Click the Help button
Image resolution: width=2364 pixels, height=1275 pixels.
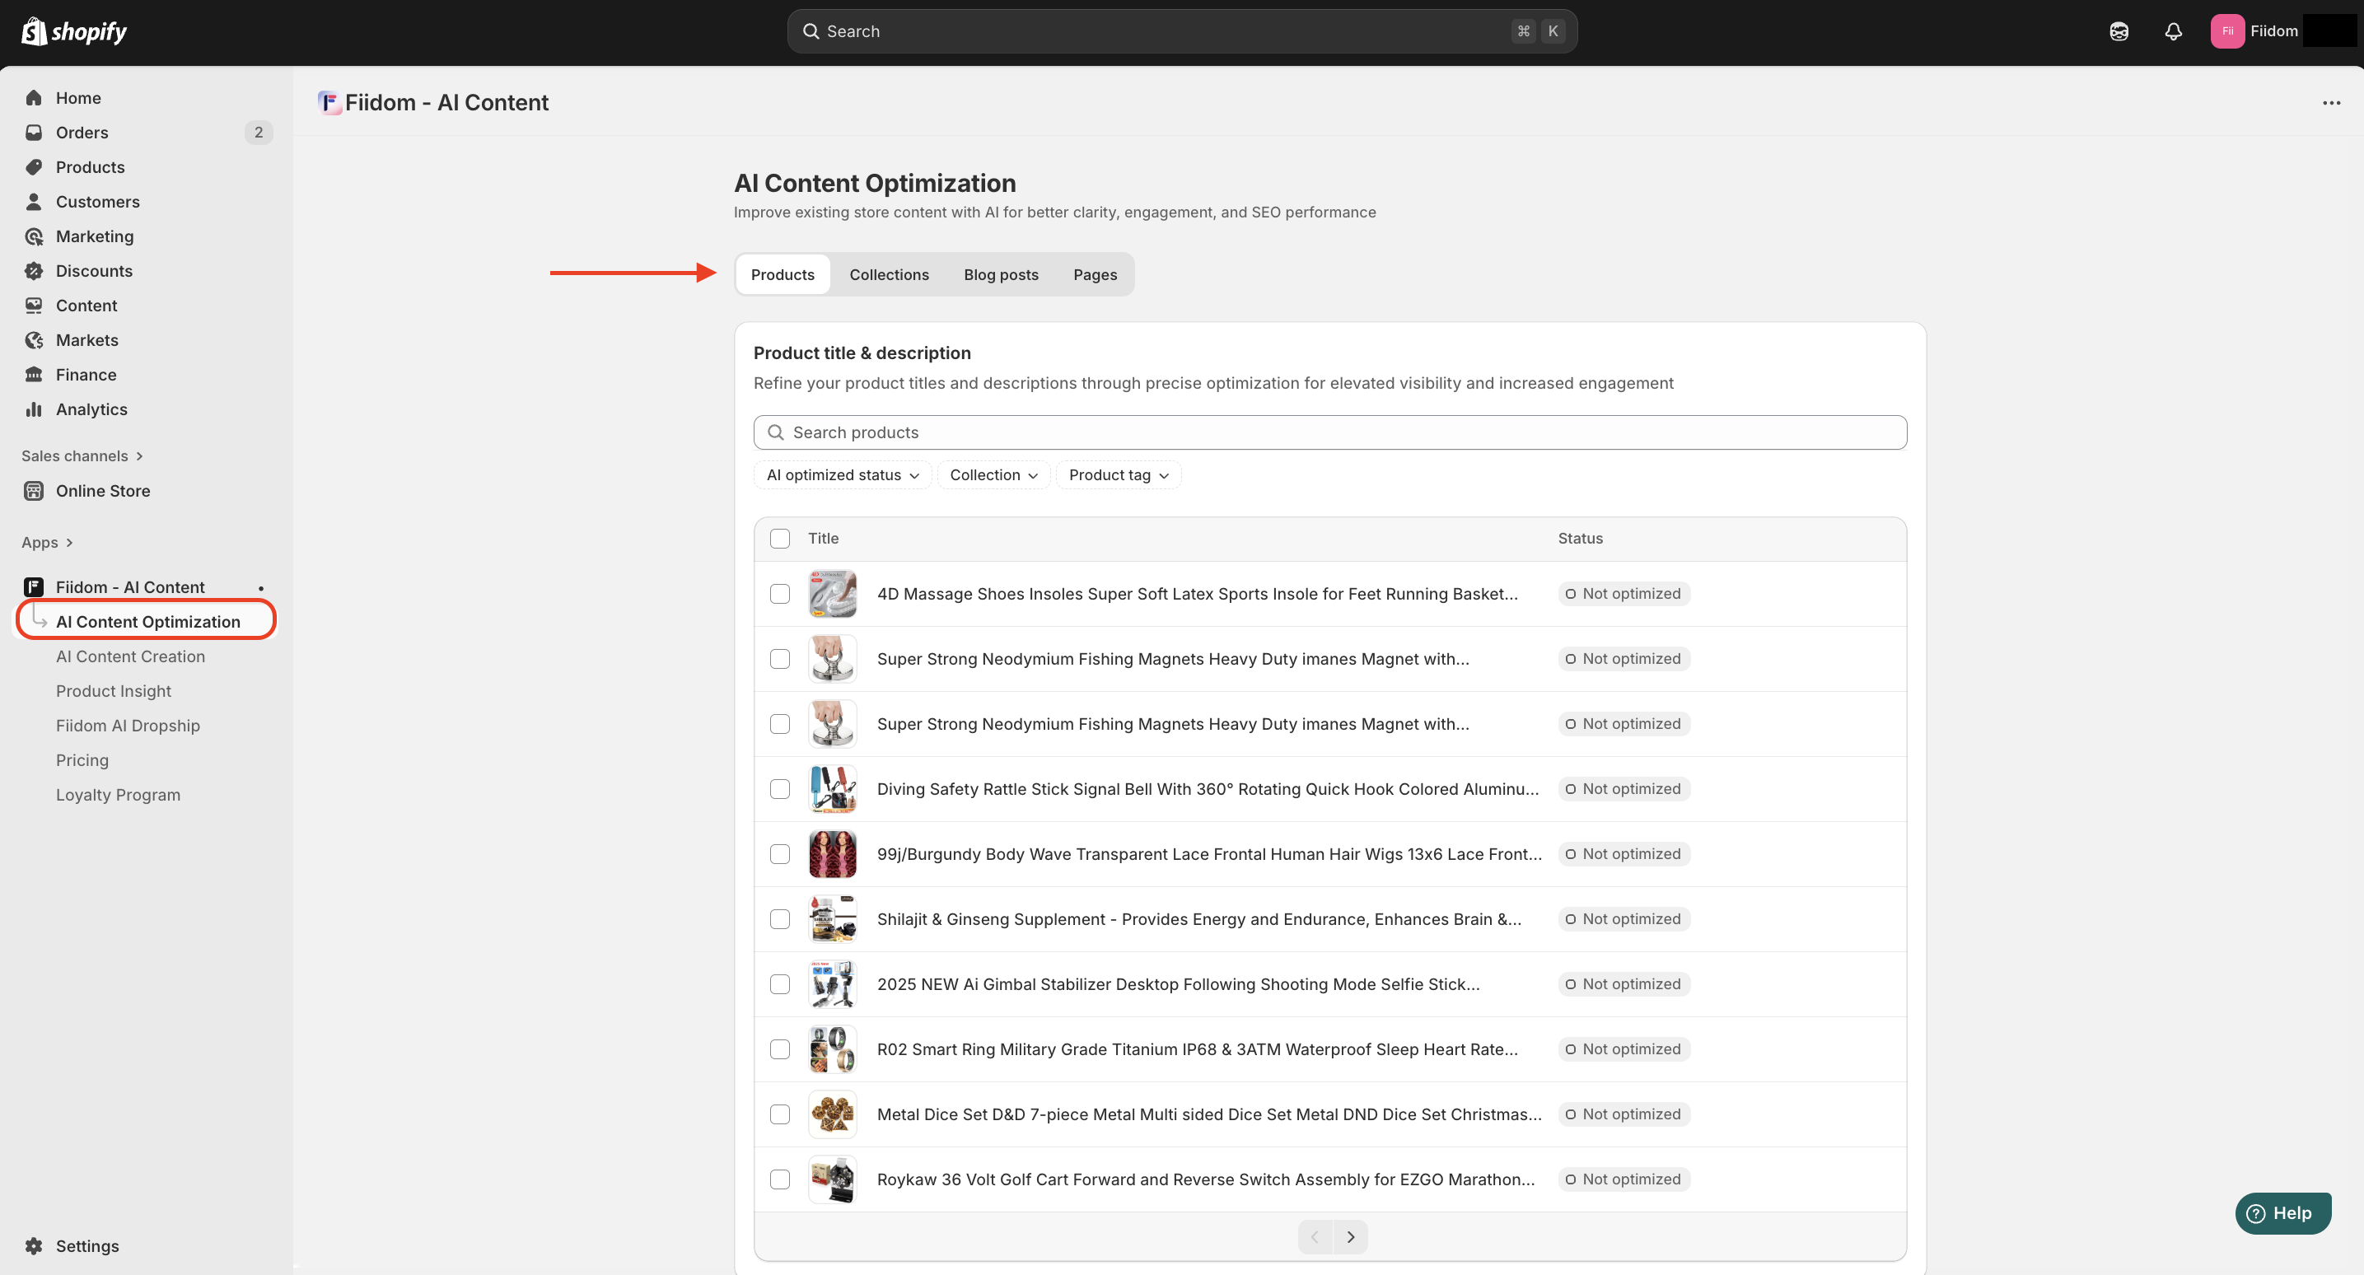click(2282, 1212)
